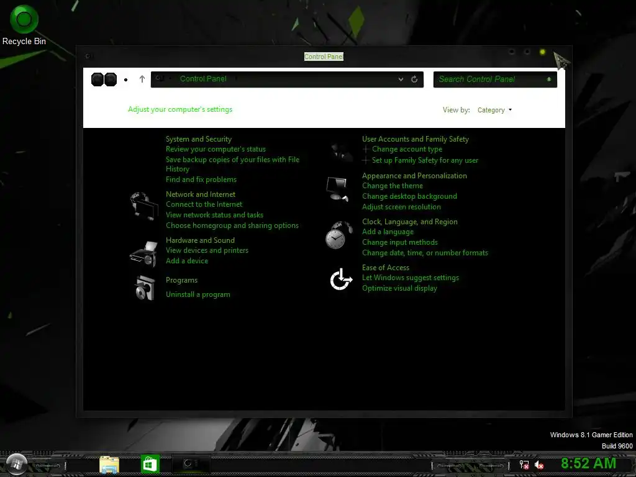Open Network and Internet globe icon
The image size is (636, 477).
144,206
